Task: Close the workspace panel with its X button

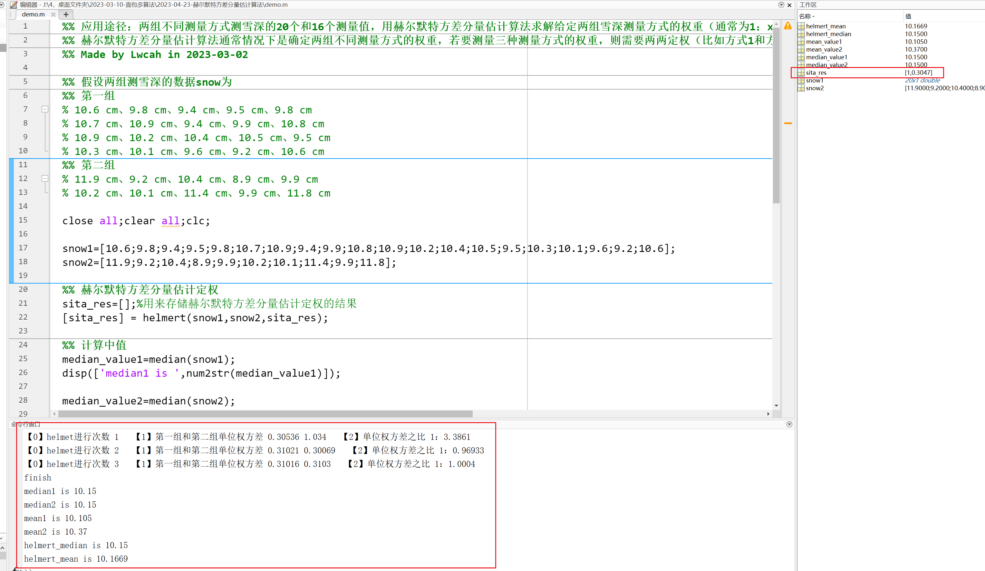Action: coord(983,5)
